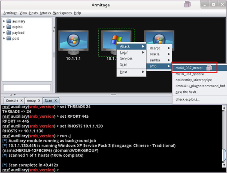This screenshot has height=173, width=227.
Task: Open the Attacks menu
Action: (45, 13)
